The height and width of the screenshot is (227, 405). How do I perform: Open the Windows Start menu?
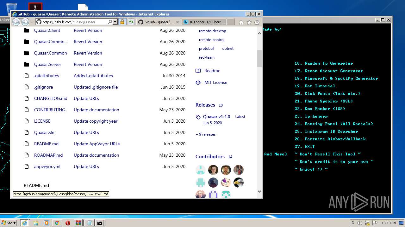[x=9, y=223]
